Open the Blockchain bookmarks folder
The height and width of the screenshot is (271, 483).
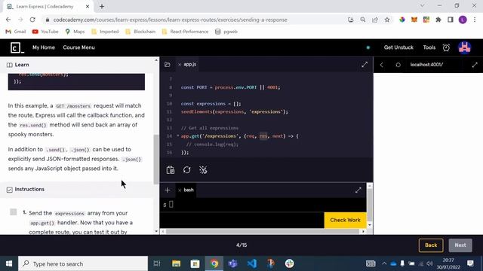pos(140,32)
